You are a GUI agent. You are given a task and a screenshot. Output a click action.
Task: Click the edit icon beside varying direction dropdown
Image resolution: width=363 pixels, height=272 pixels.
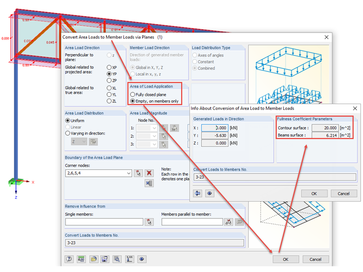coord(93,141)
